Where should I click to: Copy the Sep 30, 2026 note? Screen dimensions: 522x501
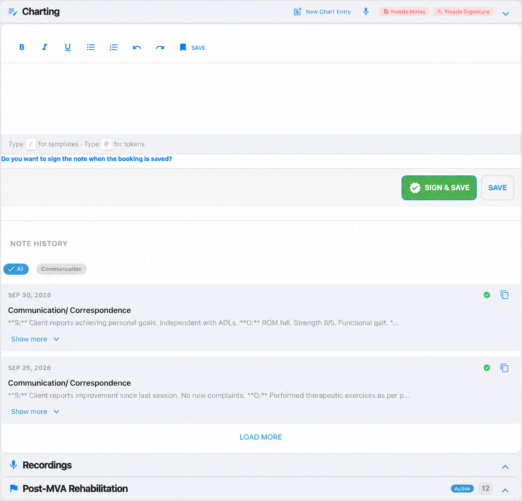click(x=504, y=295)
